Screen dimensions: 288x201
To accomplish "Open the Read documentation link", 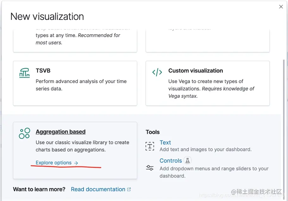I will 98,189.
